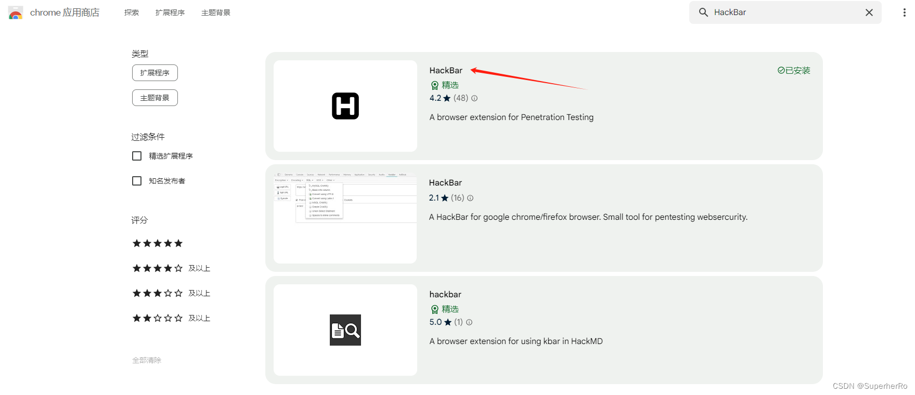The height and width of the screenshot is (395, 915).
Task: Click the black H icon of the first HackBar
Action: [x=345, y=106]
